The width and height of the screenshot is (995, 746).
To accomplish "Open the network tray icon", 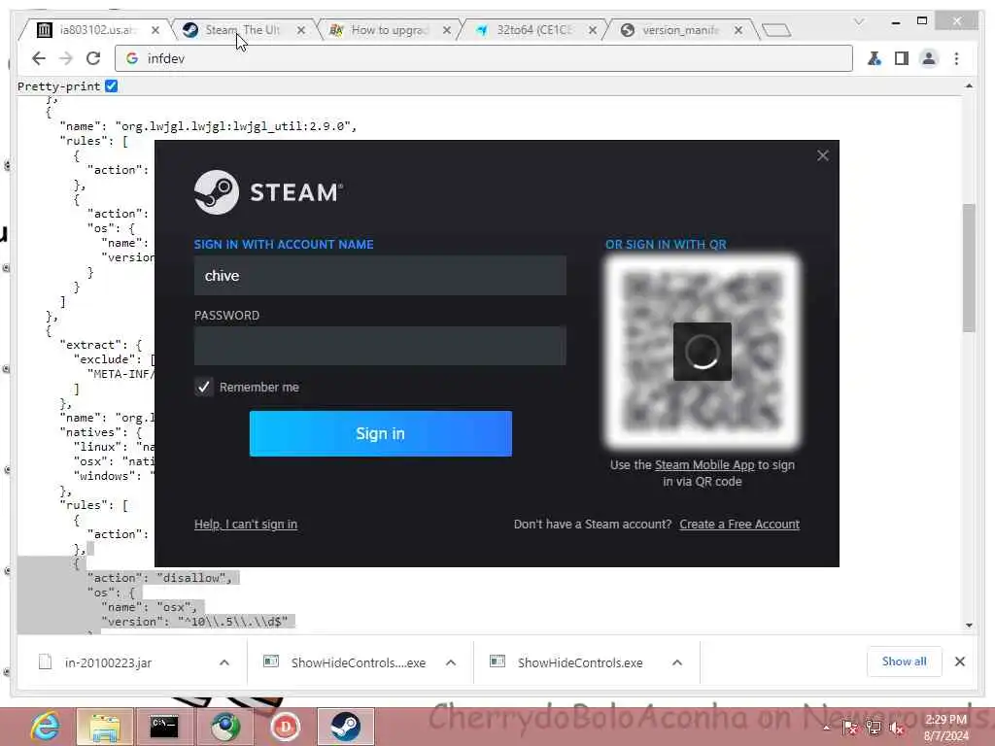I will [874, 729].
